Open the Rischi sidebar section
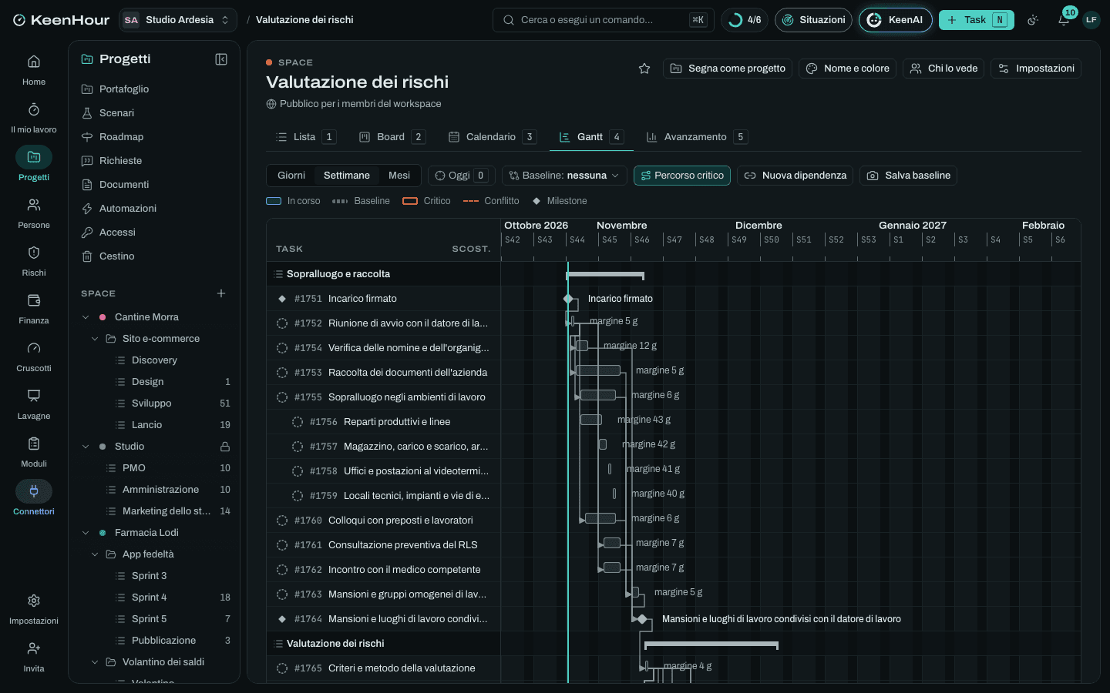This screenshot has height=693, width=1110. tap(34, 260)
